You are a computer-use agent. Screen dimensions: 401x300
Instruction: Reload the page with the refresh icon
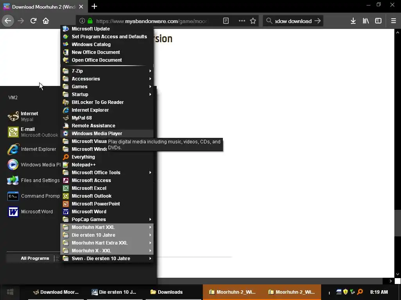click(x=33, y=21)
